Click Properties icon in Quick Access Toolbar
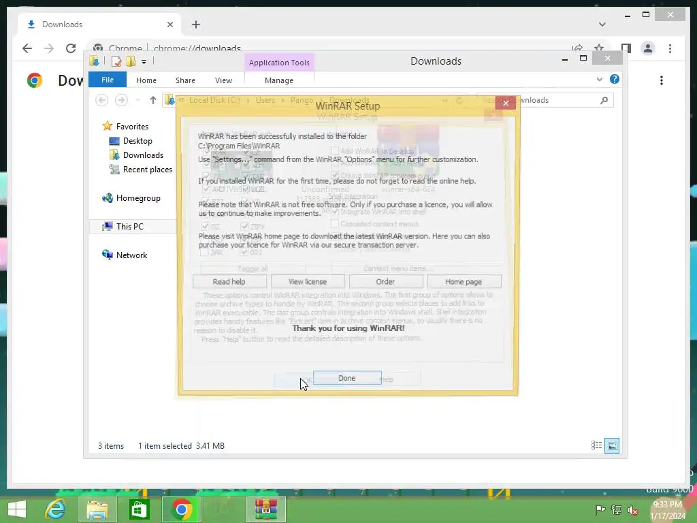The image size is (697, 523). tap(116, 61)
